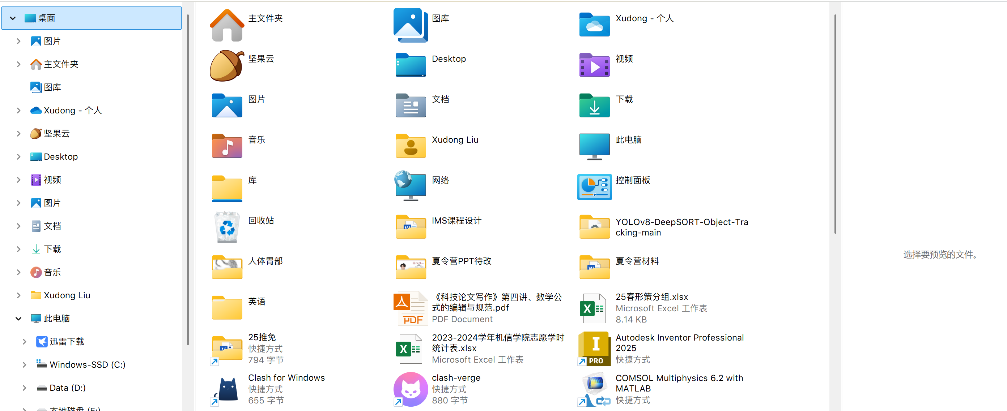Select the 音乐 music folder icon in file list

[x=227, y=146]
